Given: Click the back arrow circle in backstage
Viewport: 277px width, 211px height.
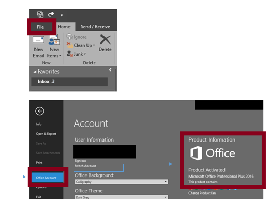Looking at the screenshot, I should click(x=40, y=111).
